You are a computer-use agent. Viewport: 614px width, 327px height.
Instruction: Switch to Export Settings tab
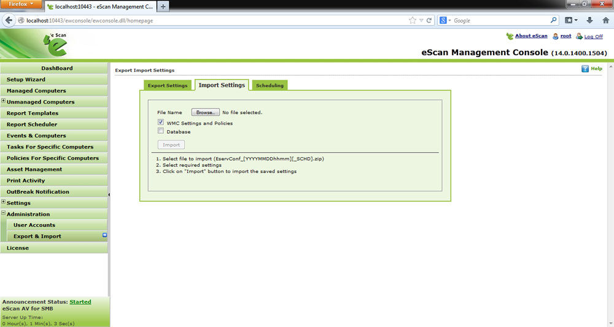[168, 85]
